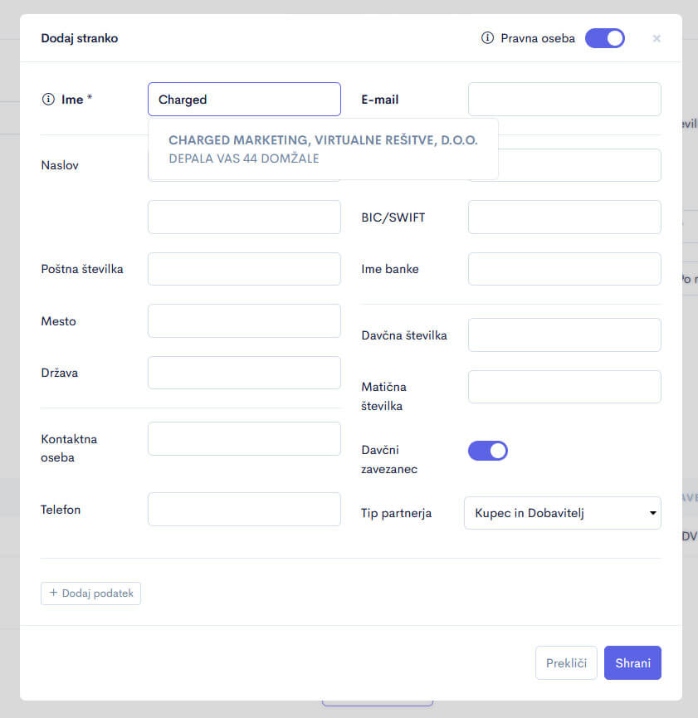Select the Matična številka field
698x718 pixels.
coord(564,387)
